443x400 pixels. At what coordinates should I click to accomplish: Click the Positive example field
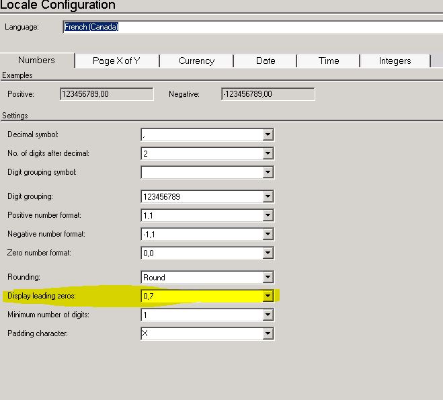(x=107, y=94)
